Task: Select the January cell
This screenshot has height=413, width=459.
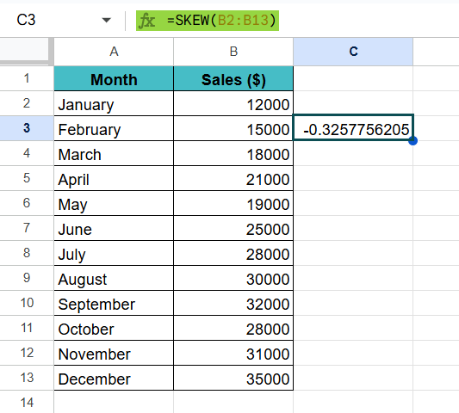Action: (114, 103)
